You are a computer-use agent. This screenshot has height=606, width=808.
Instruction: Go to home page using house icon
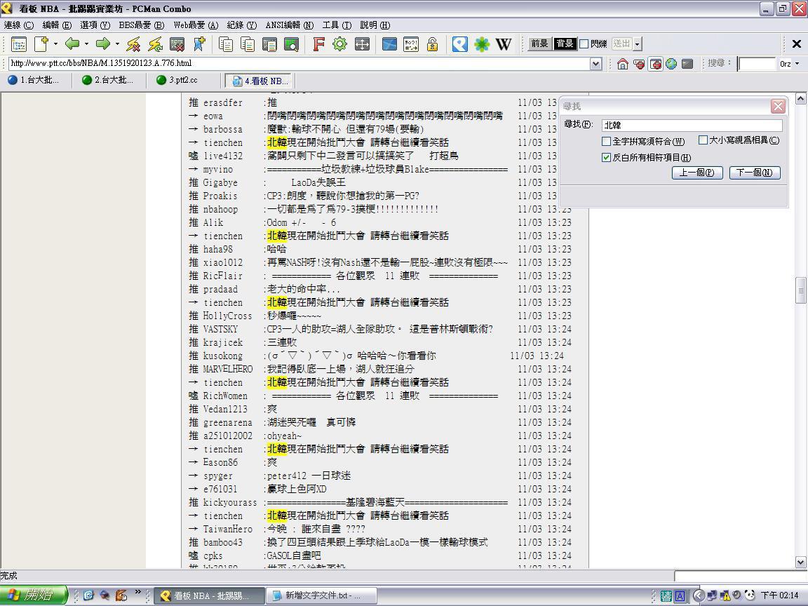[623, 64]
